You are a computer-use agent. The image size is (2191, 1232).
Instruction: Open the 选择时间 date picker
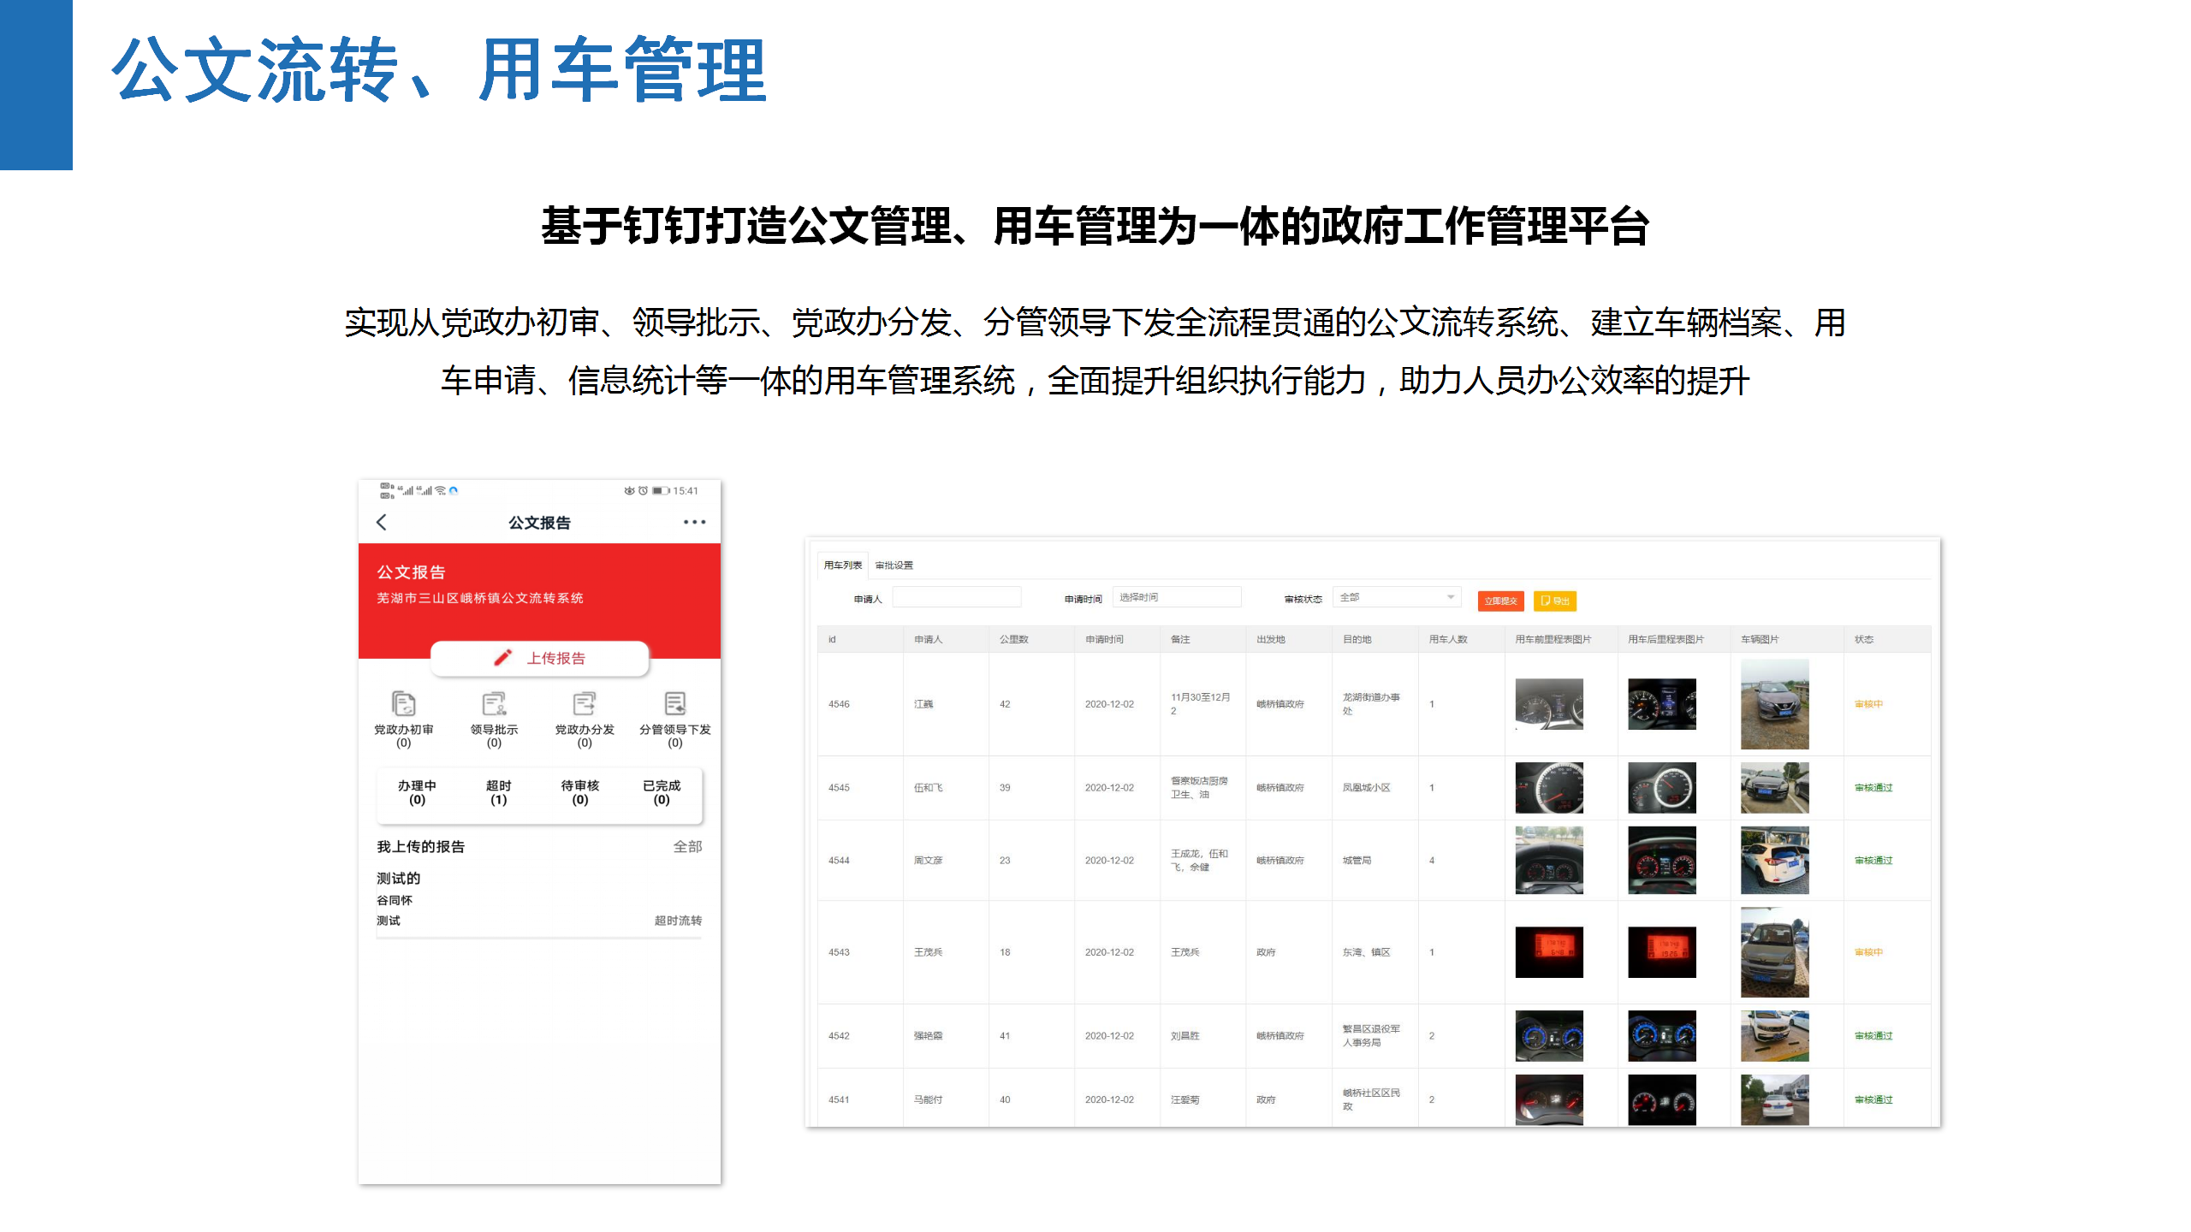tap(1177, 596)
